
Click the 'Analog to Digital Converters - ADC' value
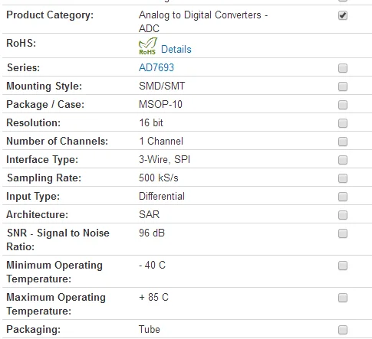point(203,21)
